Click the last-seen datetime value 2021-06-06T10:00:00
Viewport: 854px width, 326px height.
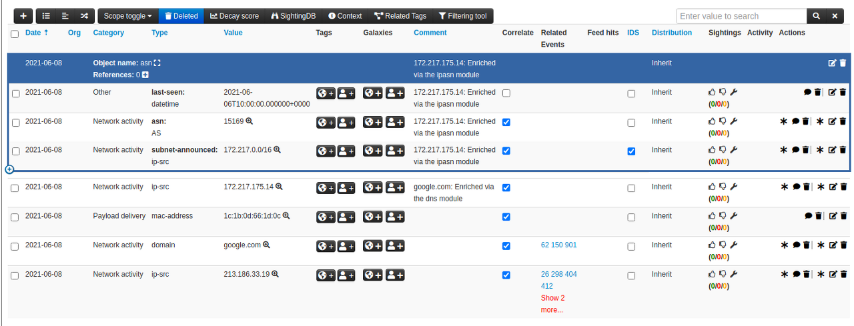point(267,98)
